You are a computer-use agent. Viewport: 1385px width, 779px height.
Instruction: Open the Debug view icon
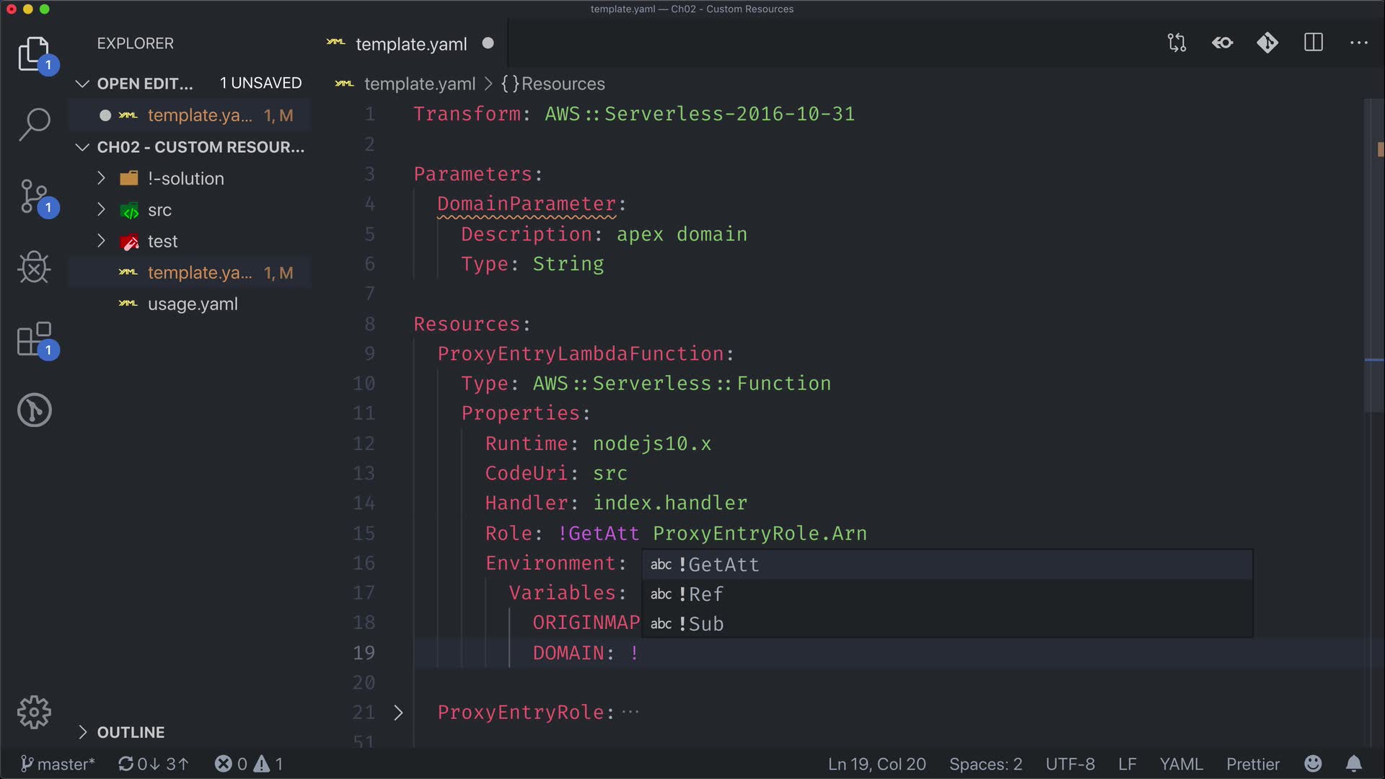pyautogui.click(x=34, y=268)
